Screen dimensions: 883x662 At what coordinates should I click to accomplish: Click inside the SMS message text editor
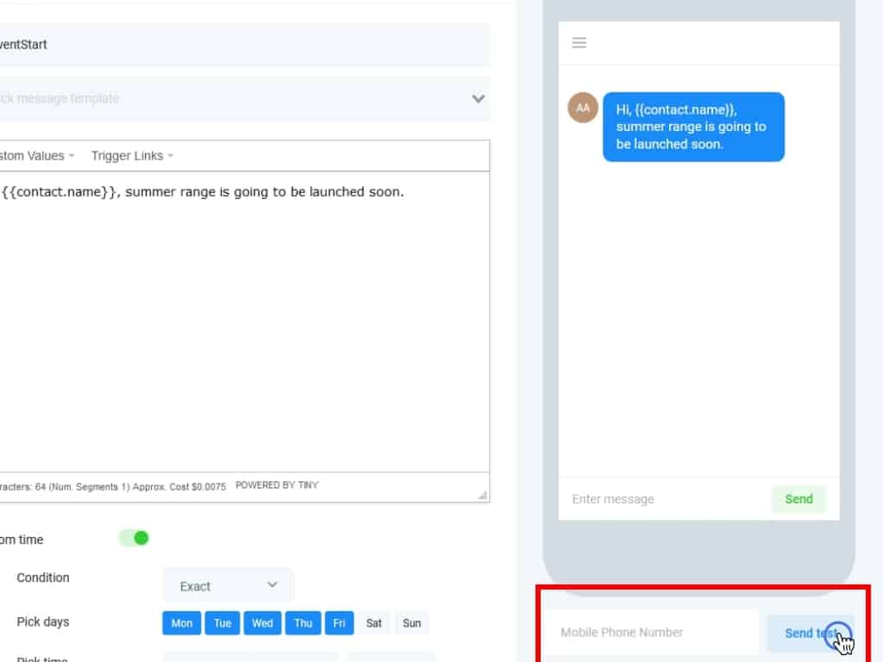(x=241, y=328)
